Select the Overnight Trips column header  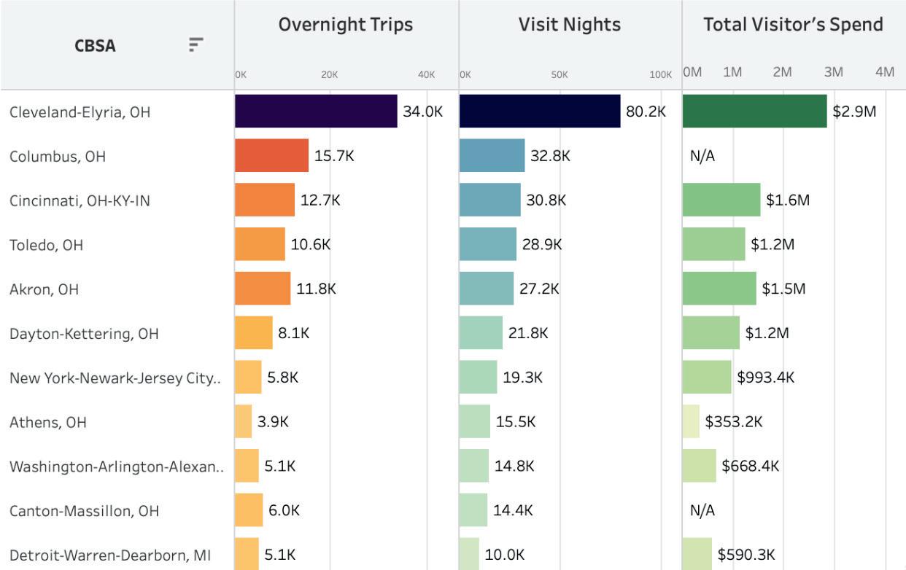pyautogui.click(x=345, y=25)
